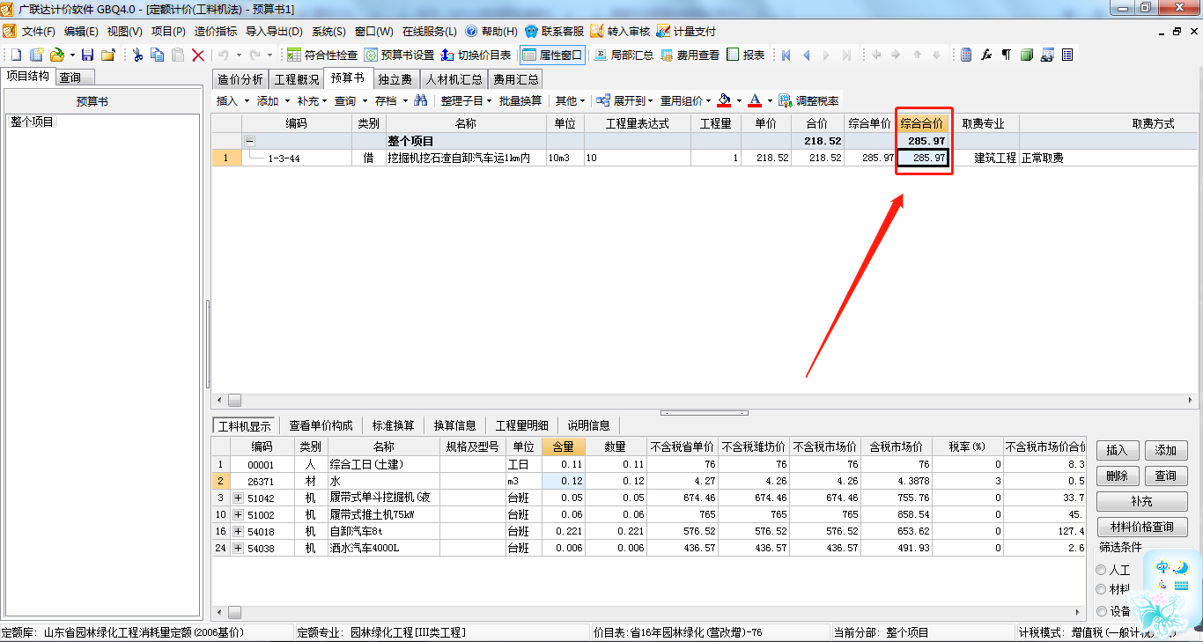Image resolution: width=1203 pixels, height=642 pixels.
Task: Click the 插入 button in right panel
Action: (x=1117, y=450)
